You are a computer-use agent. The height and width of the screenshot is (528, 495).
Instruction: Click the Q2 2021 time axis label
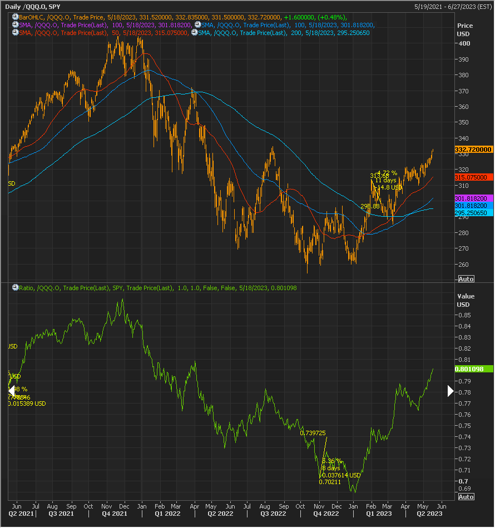tap(21, 514)
